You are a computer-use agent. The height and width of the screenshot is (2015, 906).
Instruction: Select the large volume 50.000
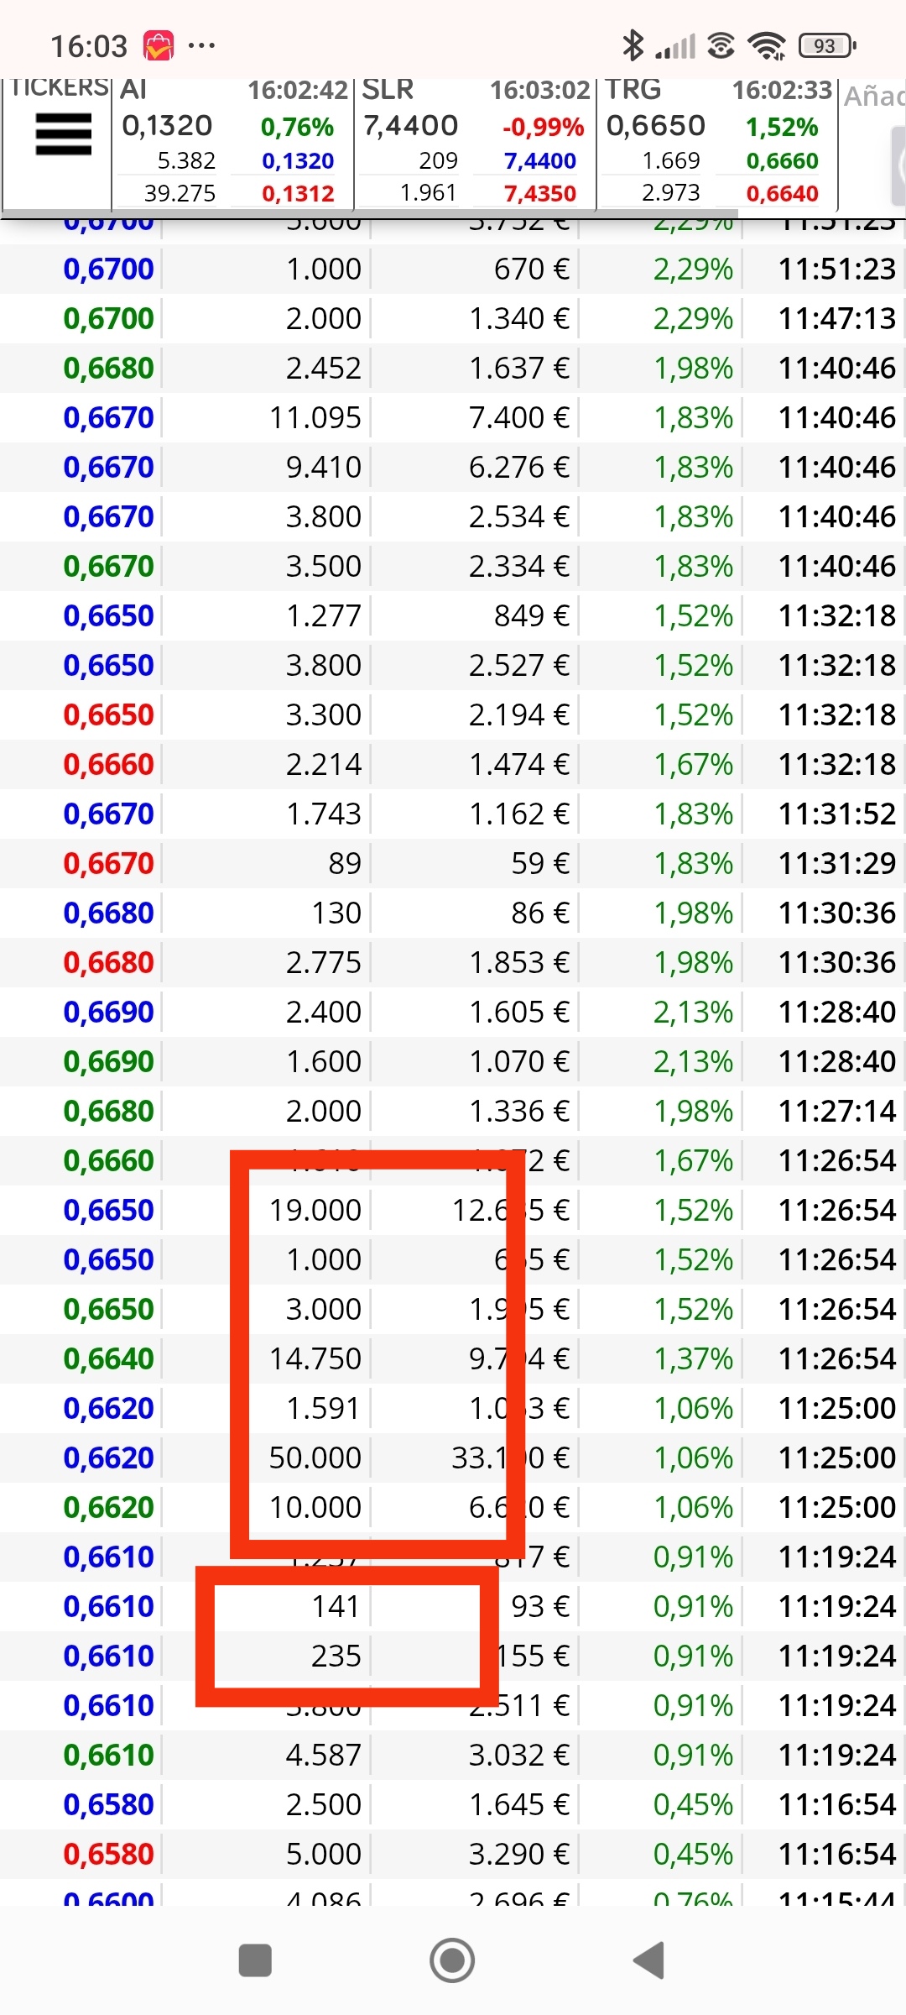point(315,1458)
